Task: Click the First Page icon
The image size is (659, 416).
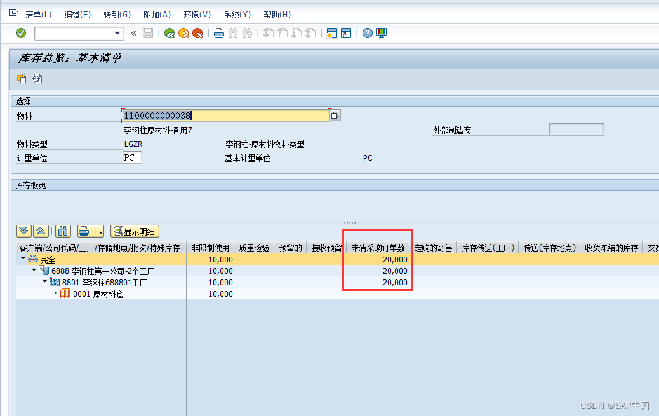Action: tap(269, 33)
